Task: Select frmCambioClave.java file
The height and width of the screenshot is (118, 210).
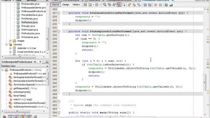Action: (32, 15)
